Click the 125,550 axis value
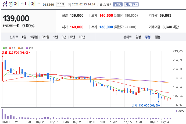The image size is (186, 124). 178,105
